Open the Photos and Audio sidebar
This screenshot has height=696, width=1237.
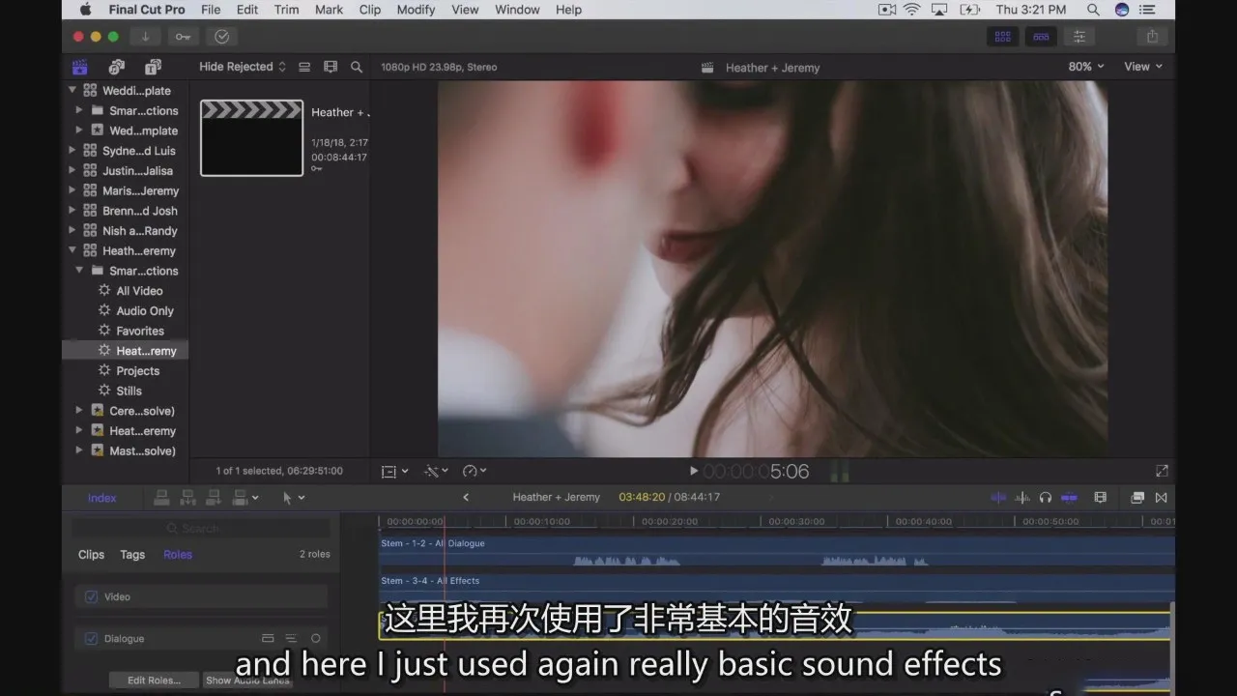pos(117,67)
